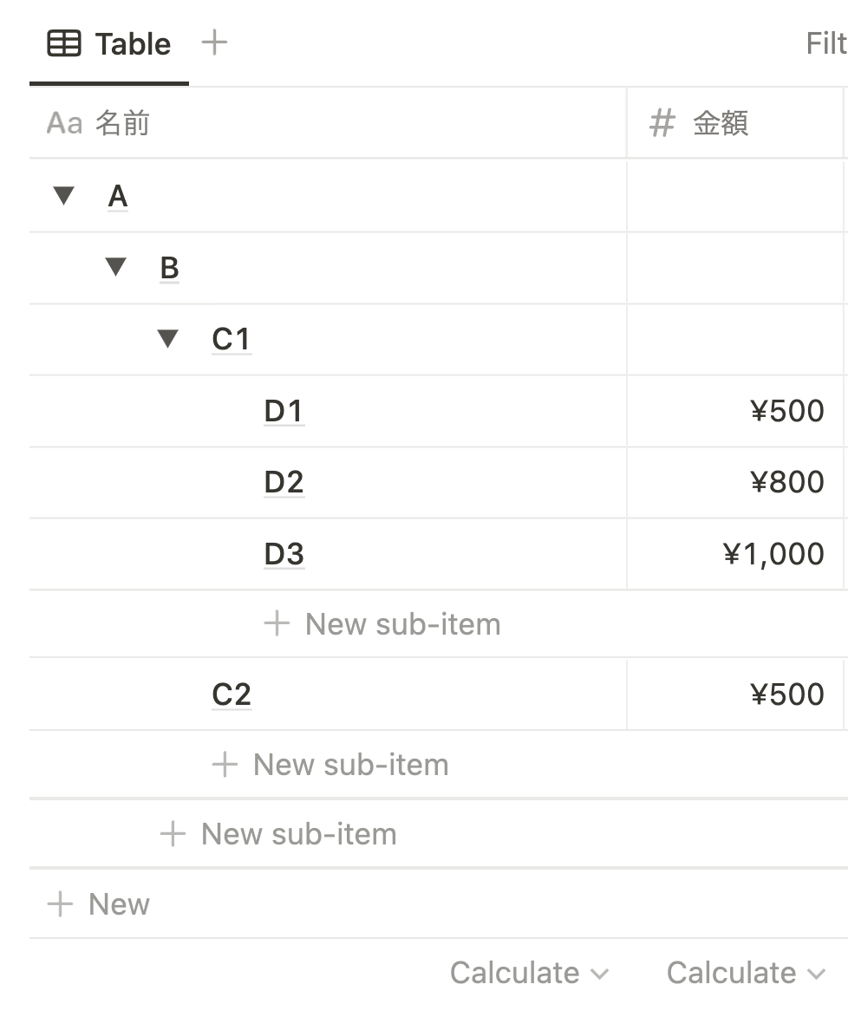Image resolution: width=848 pixels, height=1030 pixels.
Task: Click the Aa icon in 名前 header
Action: 64,123
